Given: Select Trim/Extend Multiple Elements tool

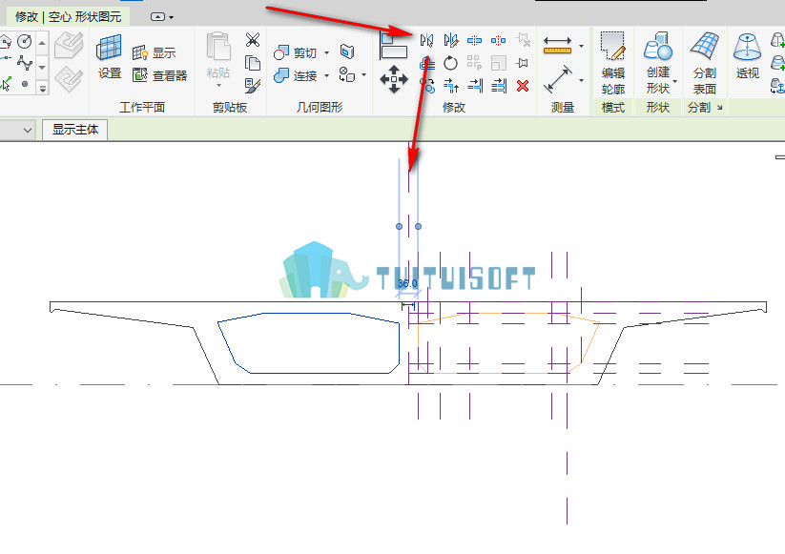Looking at the screenshot, I should [x=499, y=86].
